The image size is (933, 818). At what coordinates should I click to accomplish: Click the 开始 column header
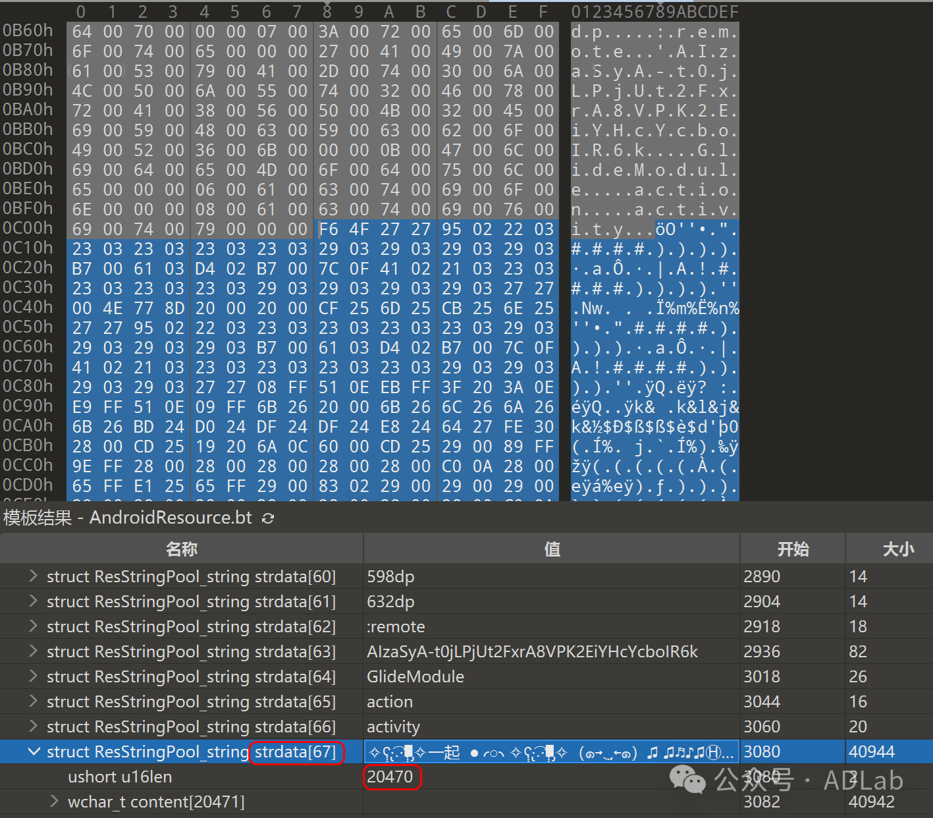click(x=792, y=549)
